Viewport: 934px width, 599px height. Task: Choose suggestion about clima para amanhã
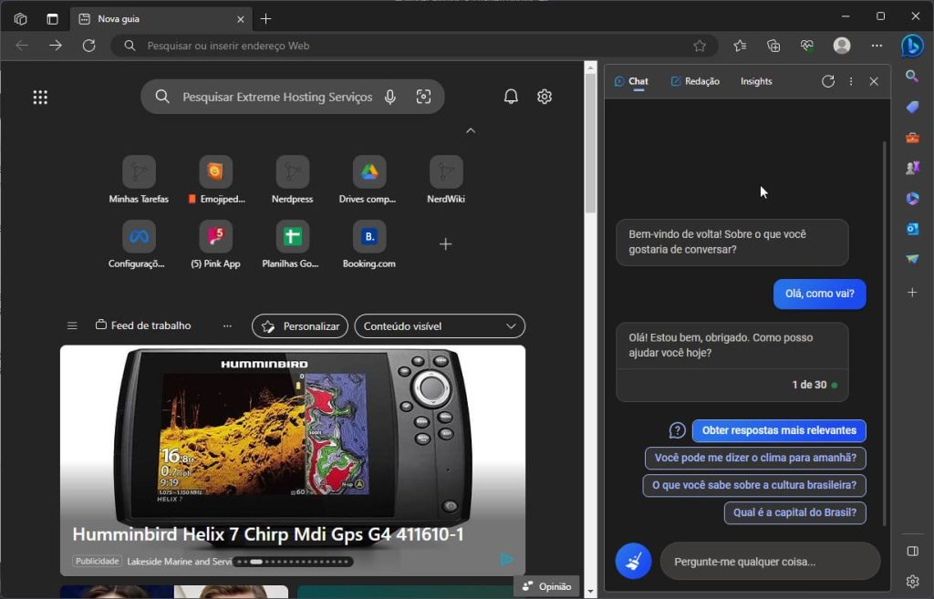tap(755, 458)
